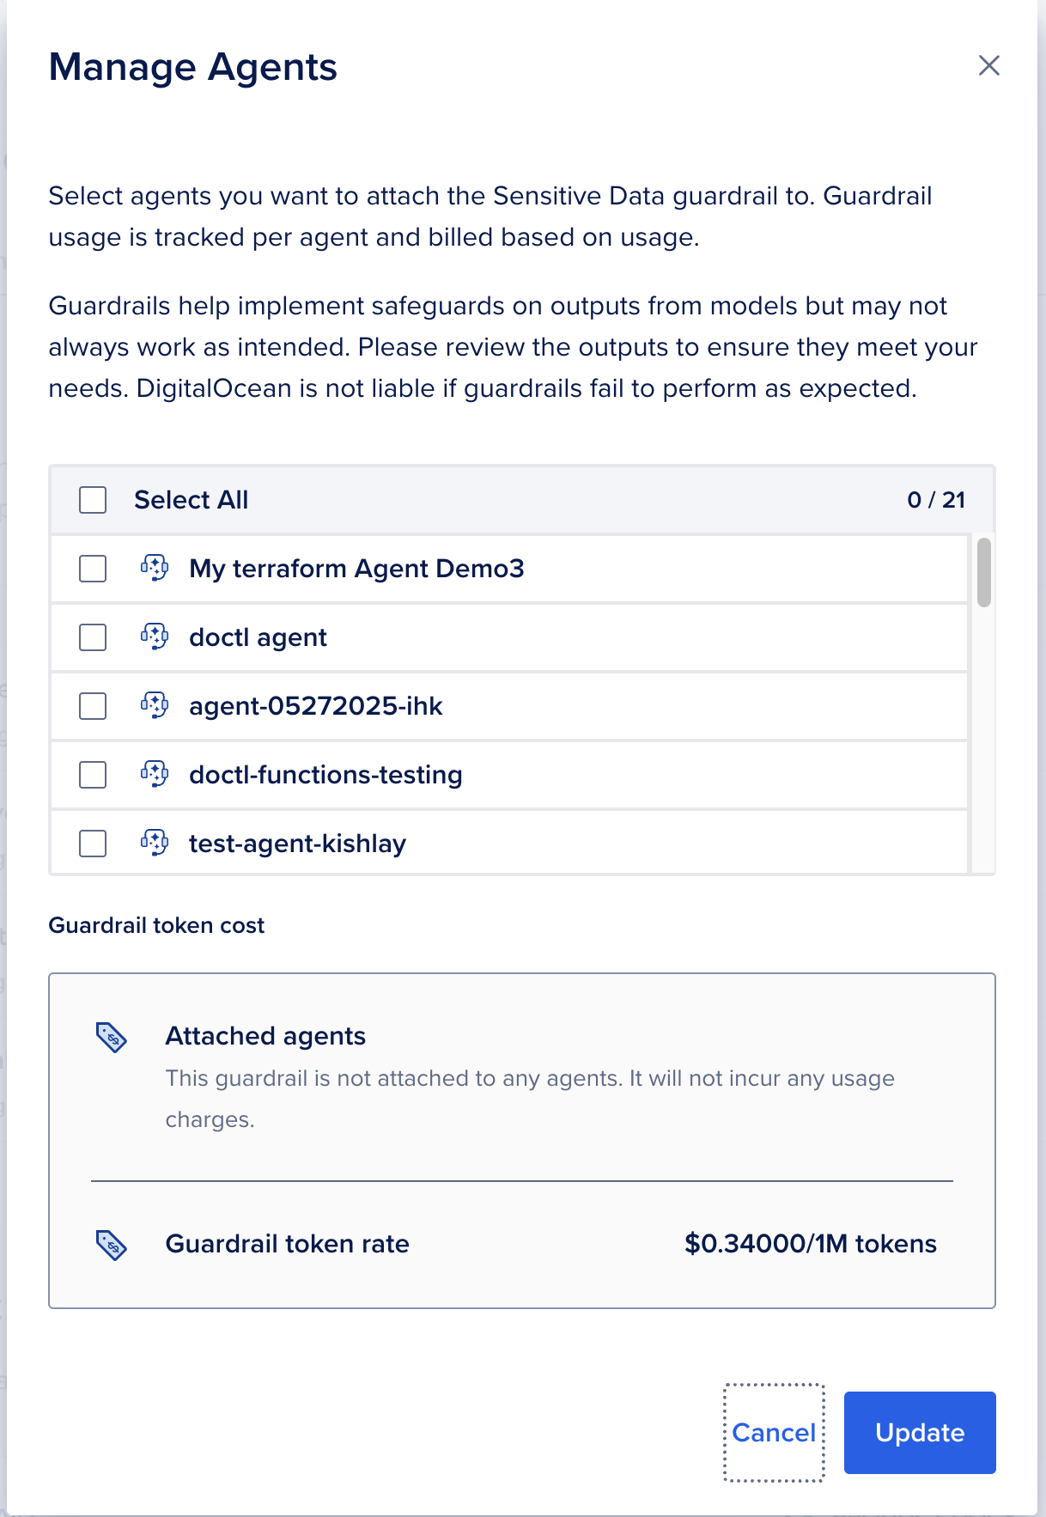Click the agent icon next to doctl agent
This screenshot has height=1517, width=1046.
pyautogui.click(x=155, y=637)
